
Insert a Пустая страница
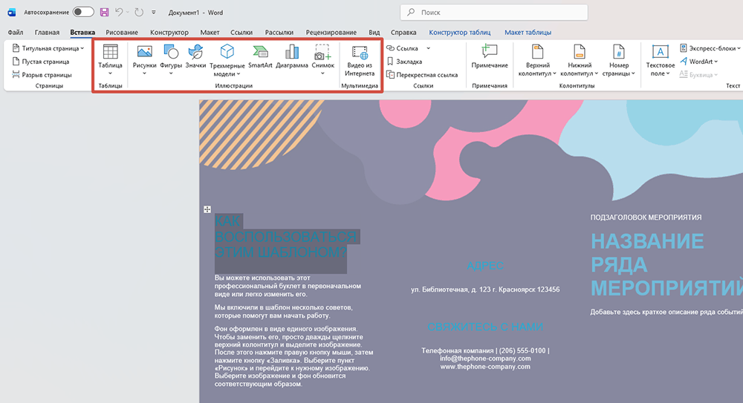[41, 62]
